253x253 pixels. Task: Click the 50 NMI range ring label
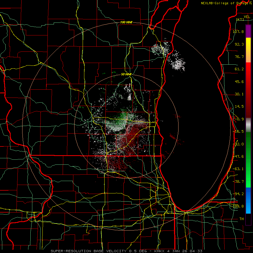(126, 74)
